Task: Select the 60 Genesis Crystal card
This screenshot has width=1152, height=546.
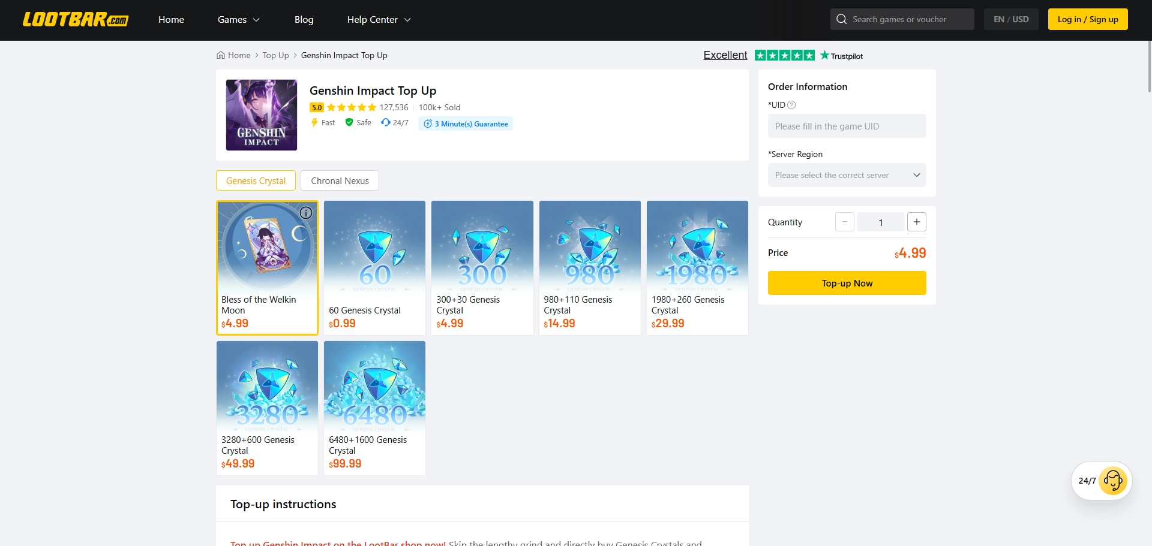Action: point(374,268)
